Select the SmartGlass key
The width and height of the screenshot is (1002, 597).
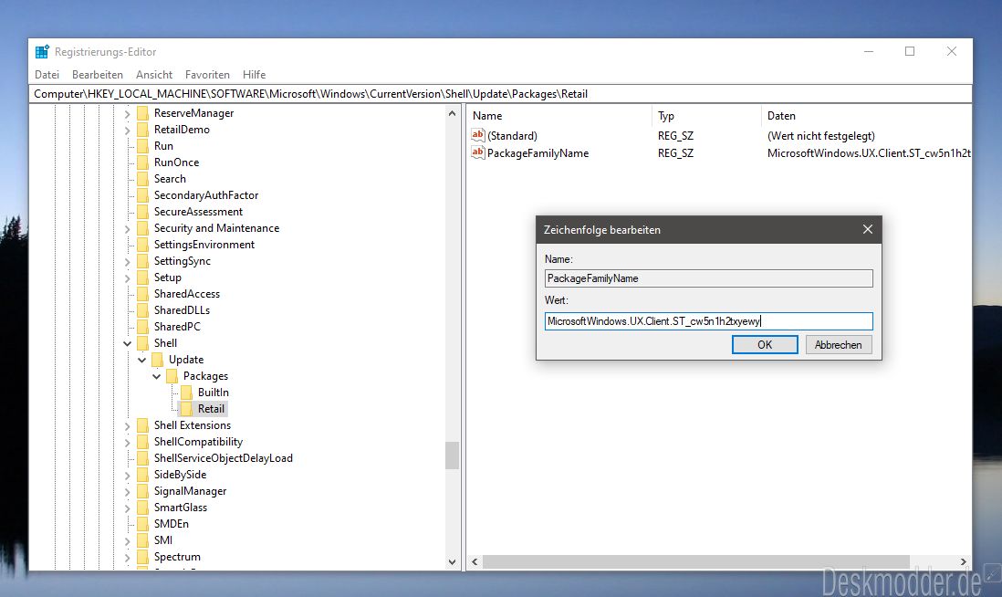click(x=180, y=508)
